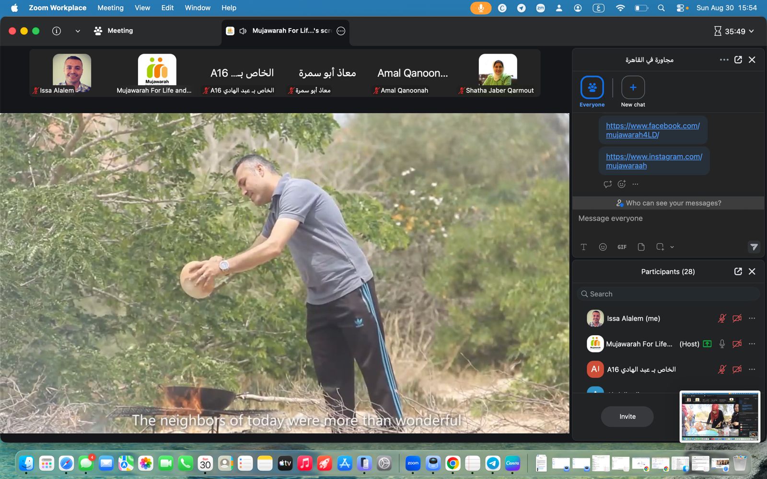Add reaction to the Instagram link message

[622, 184]
